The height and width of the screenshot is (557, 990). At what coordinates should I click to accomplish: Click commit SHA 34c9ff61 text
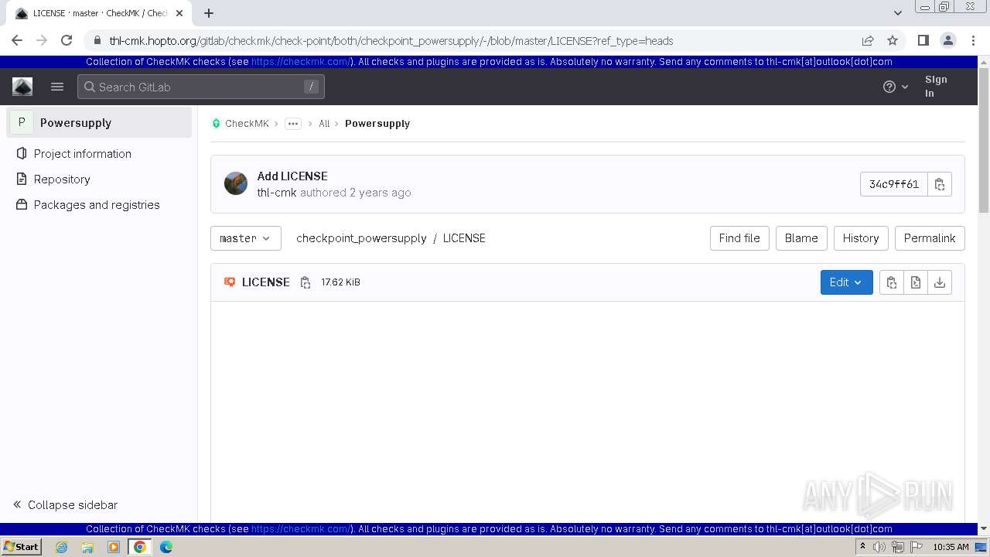(894, 184)
